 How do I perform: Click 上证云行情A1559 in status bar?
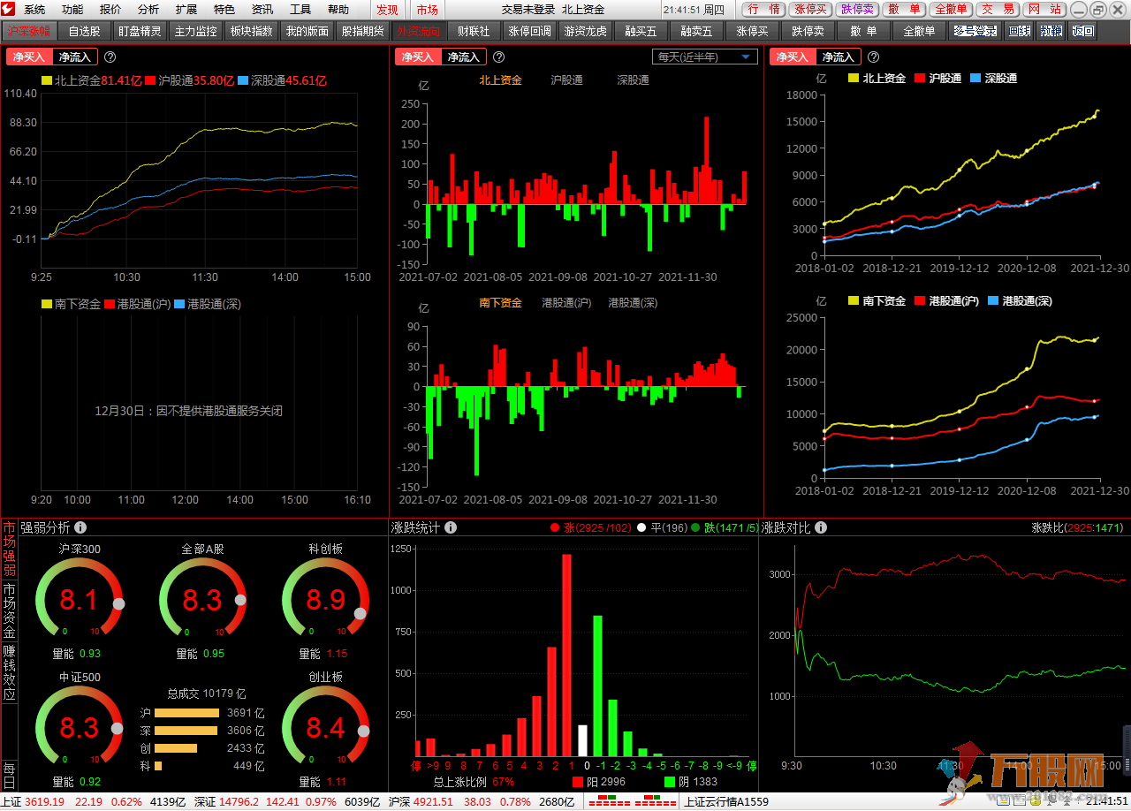pyautogui.click(x=727, y=801)
